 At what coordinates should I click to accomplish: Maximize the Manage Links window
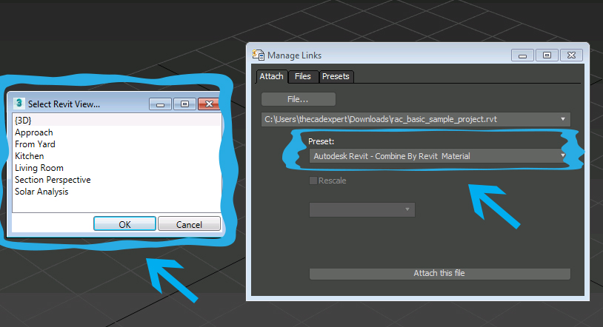pyautogui.click(x=547, y=55)
